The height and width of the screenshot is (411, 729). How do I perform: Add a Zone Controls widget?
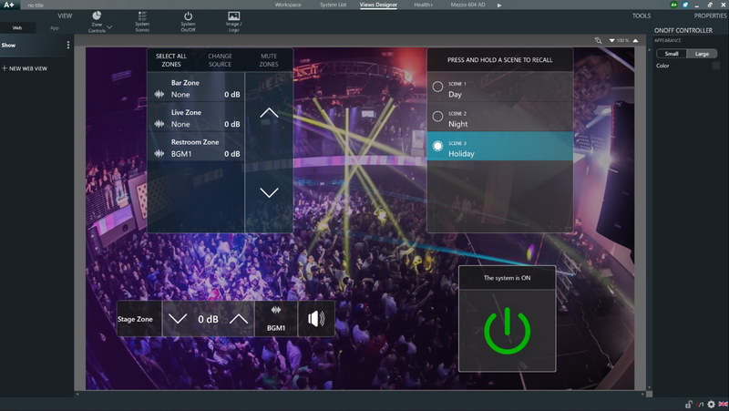97,22
